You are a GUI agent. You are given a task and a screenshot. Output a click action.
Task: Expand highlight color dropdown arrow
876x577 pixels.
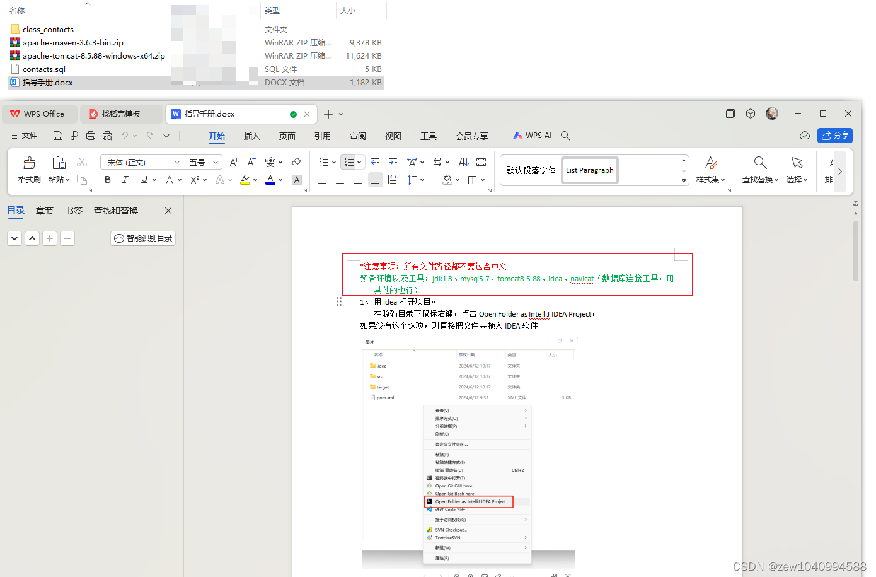pyautogui.click(x=255, y=180)
